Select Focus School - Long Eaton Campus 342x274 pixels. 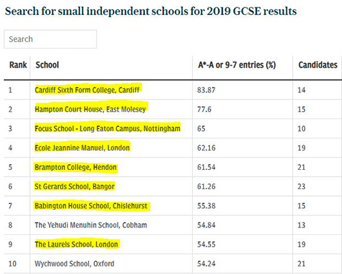pyautogui.click(x=107, y=129)
